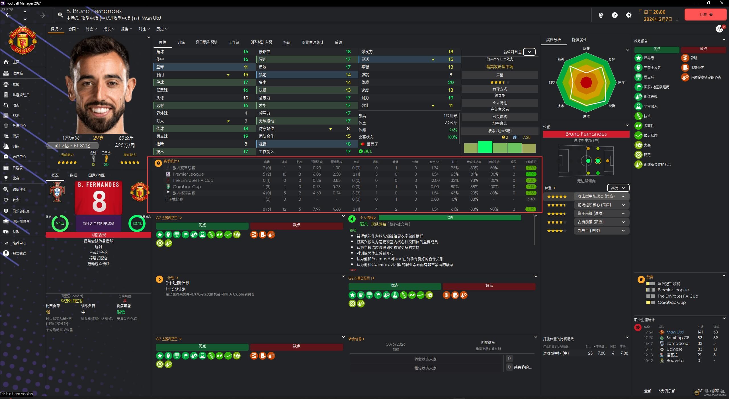Switch to the 训练 tab

click(x=181, y=42)
